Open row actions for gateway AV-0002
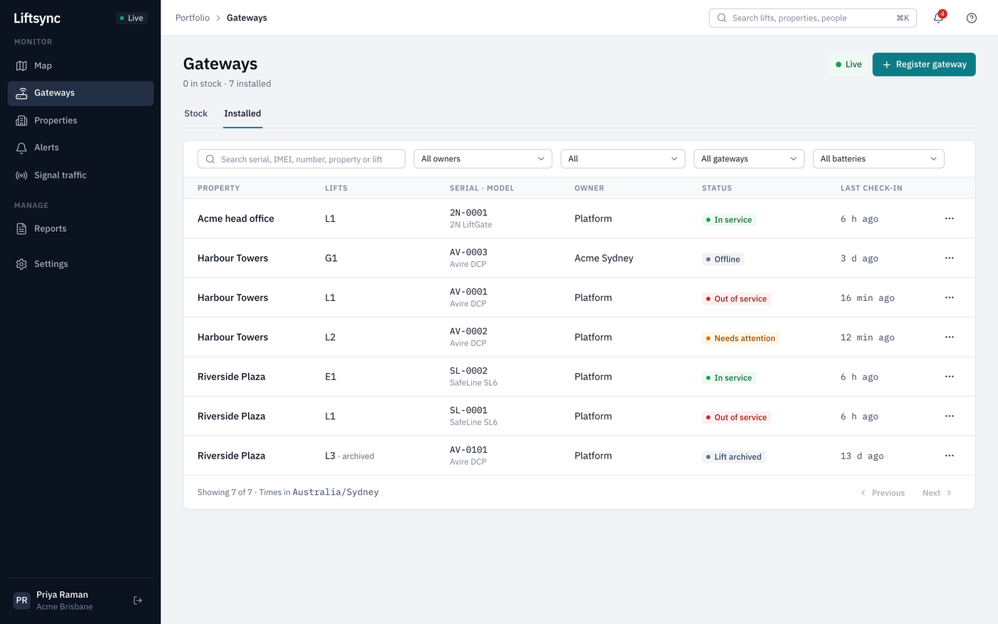Screen dimensions: 998x624 click(950, 337)
